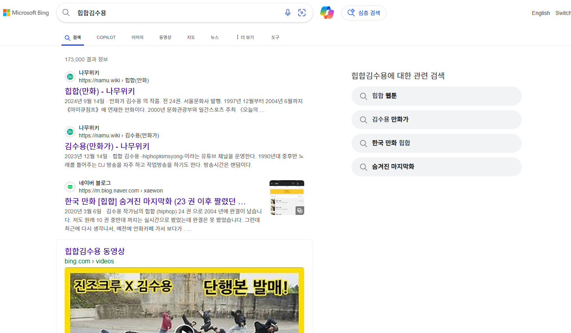
Task: Click image overlay icon on blog thumbnail
Action: click(x=300, y=211)
